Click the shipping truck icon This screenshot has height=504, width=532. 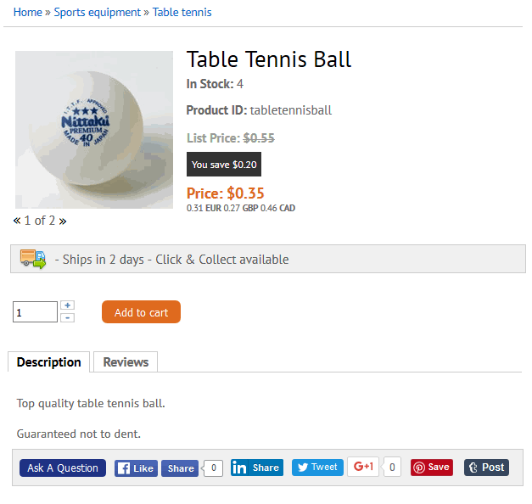pos(33,259)
